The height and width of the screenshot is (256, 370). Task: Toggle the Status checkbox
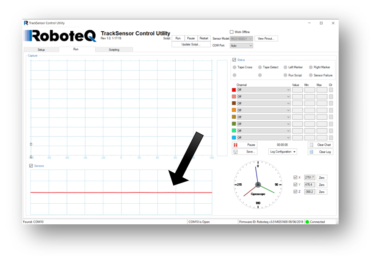pyautogui.click(x=234, y=60)
